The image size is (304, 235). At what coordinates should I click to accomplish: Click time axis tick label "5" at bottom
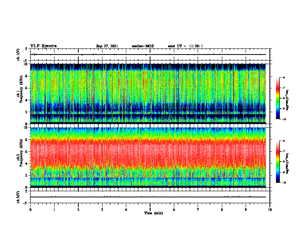pos(150,210)
